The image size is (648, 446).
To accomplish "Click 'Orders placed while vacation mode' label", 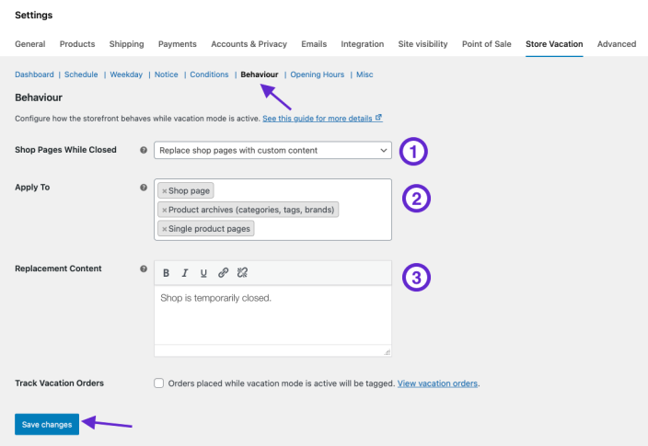I will (282, 383).
